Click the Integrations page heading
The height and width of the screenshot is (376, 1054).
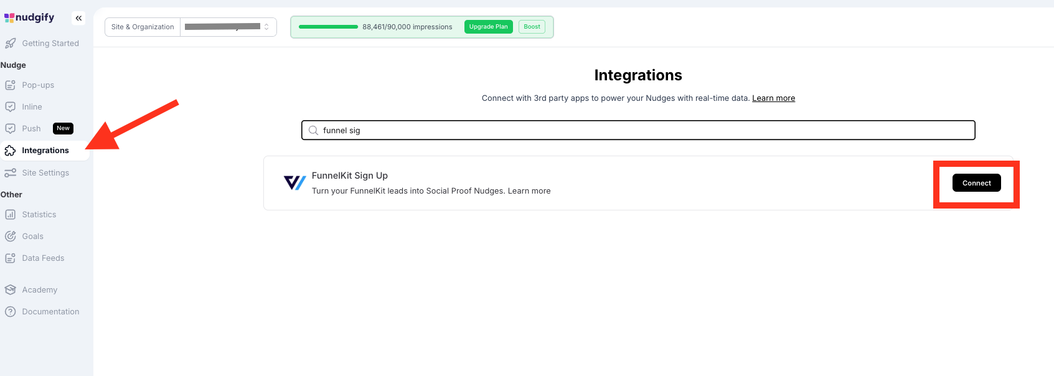click(x=638, y=75)
